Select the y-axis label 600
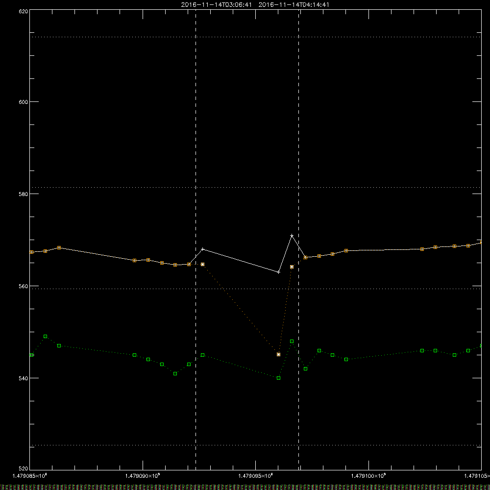This screenshot has width=490, height=490. pyautogui.click(x=24, y=102)
